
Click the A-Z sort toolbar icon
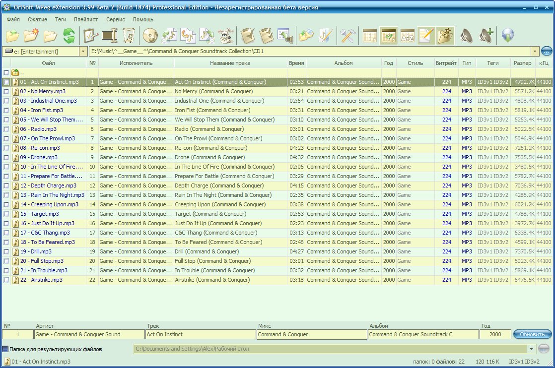pyautogui.click(x=407, y=36)
